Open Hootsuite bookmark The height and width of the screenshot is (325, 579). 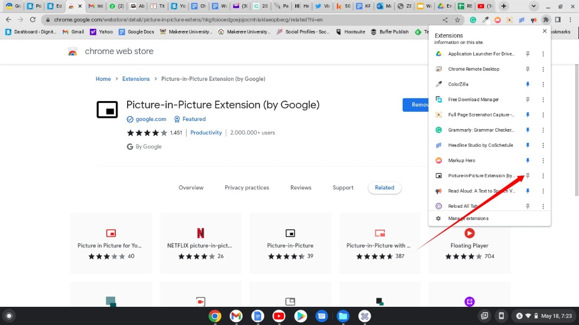pos(351,32)
